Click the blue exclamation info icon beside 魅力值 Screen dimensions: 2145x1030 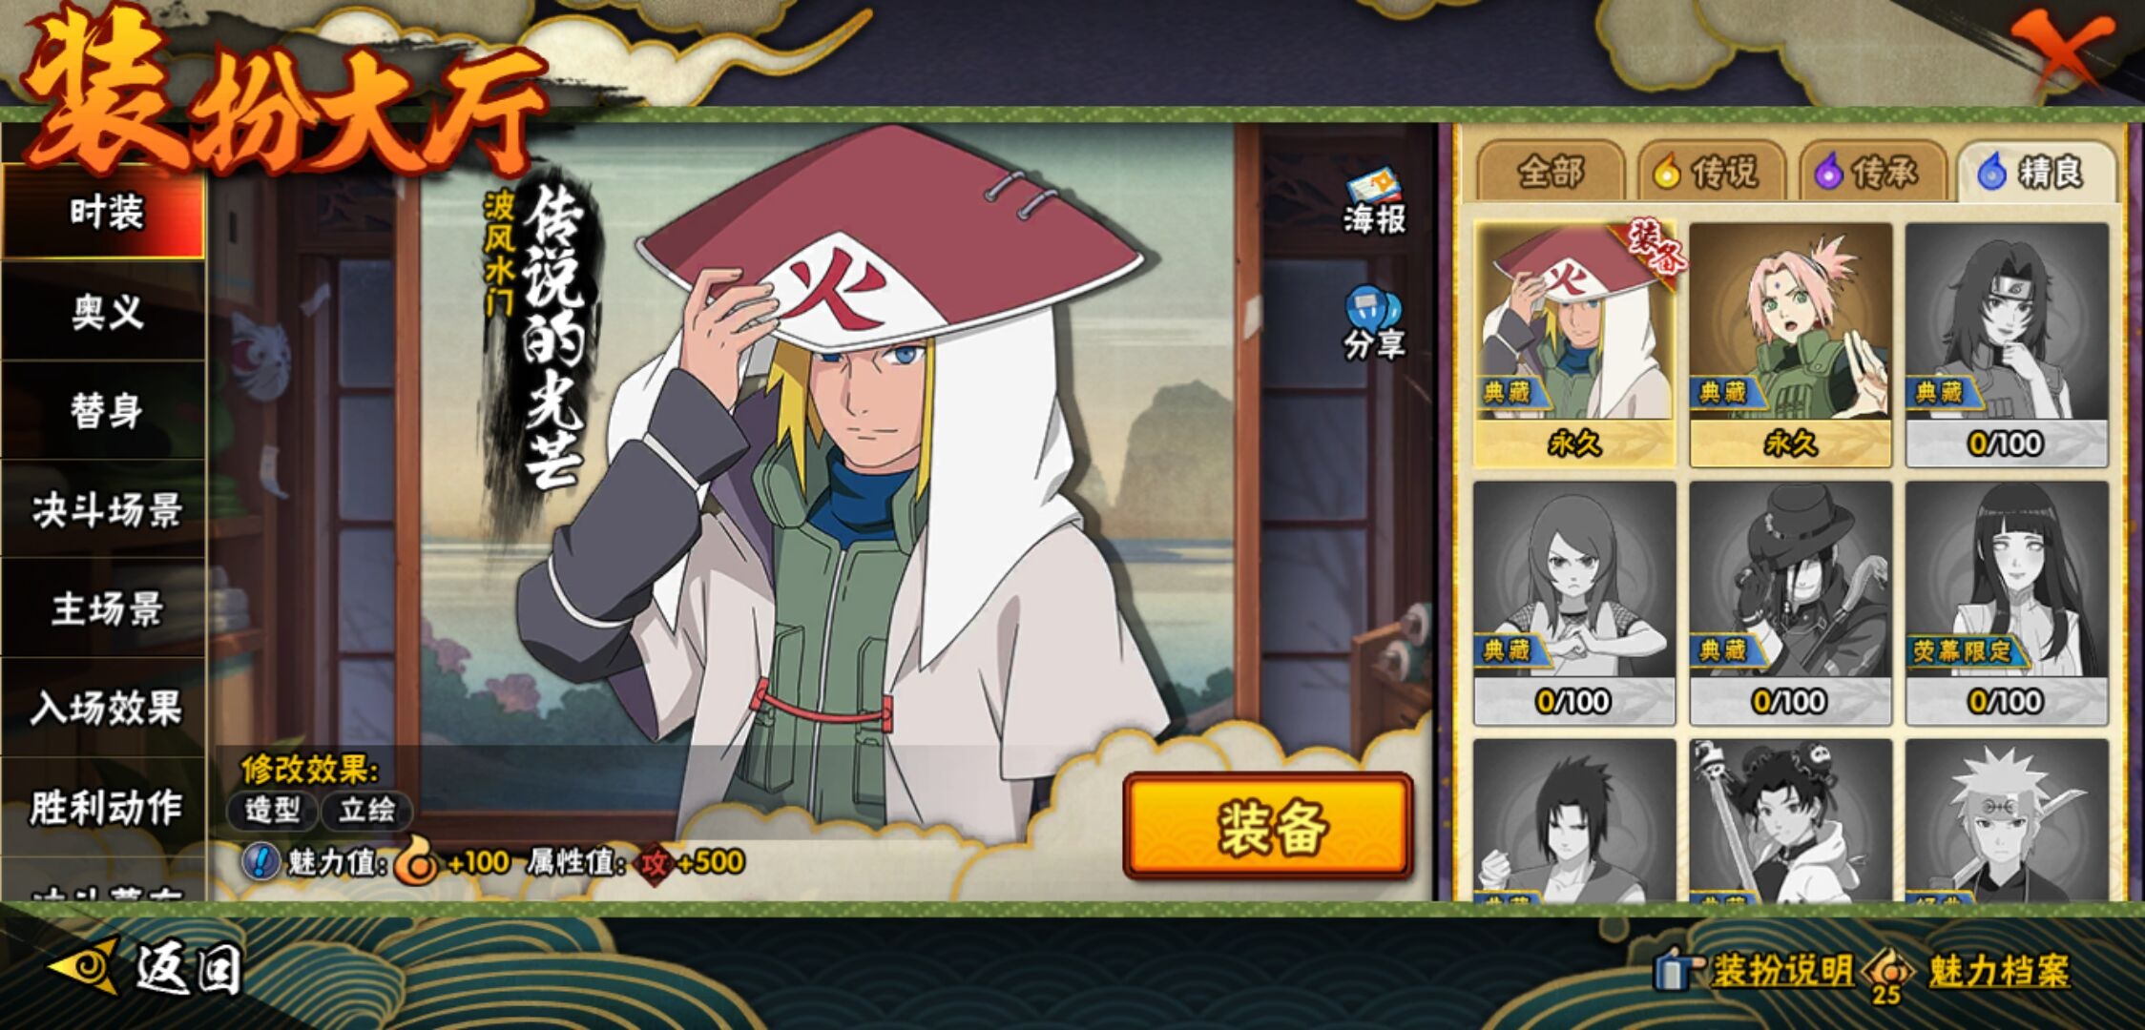click(x=260, y=861)
